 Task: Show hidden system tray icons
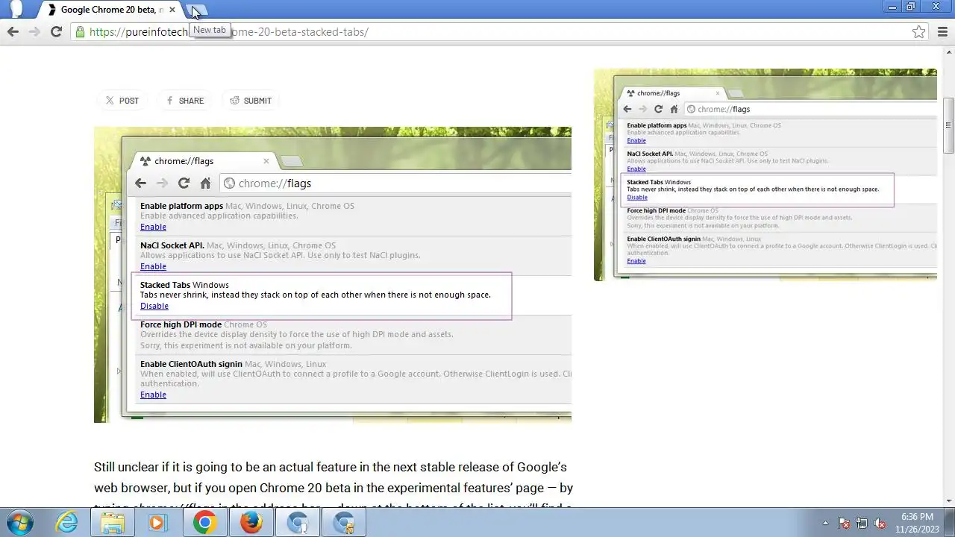(825, 523)
